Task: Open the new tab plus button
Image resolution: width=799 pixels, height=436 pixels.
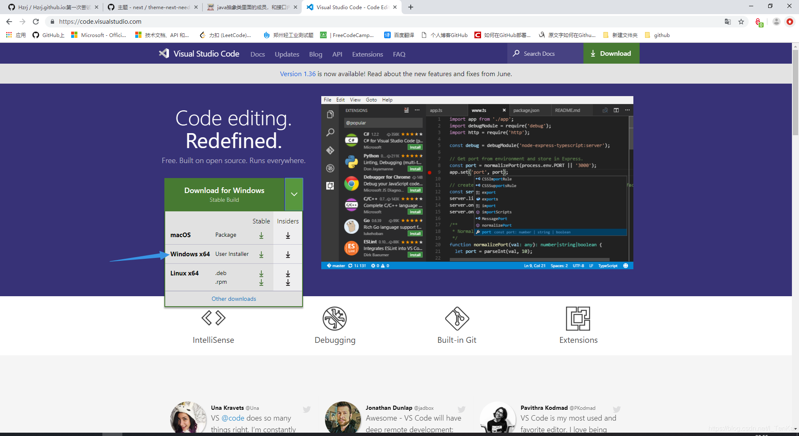Action: pos(411,7)
